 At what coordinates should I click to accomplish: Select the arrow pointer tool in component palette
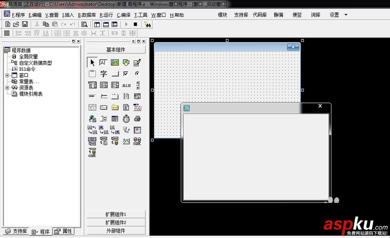(92, 62)
